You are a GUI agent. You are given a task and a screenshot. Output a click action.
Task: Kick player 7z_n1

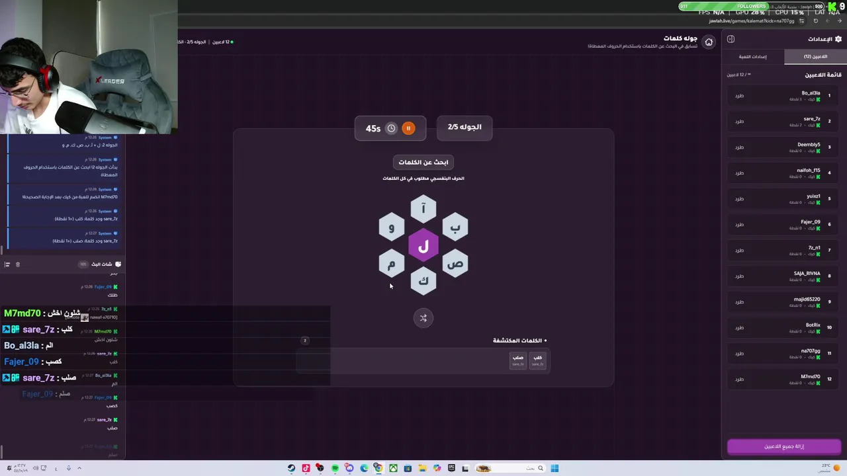(x=739, y=251)
